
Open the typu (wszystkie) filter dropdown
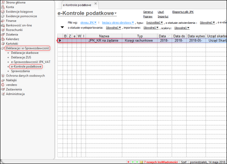coord(154,23)
